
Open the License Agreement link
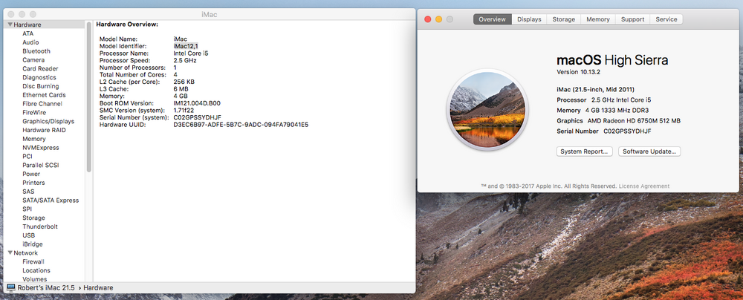coord(644,186)
